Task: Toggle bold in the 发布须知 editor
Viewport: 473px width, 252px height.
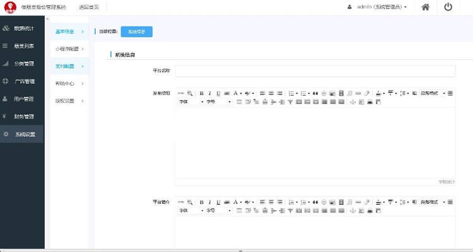Action: point(202,93)
